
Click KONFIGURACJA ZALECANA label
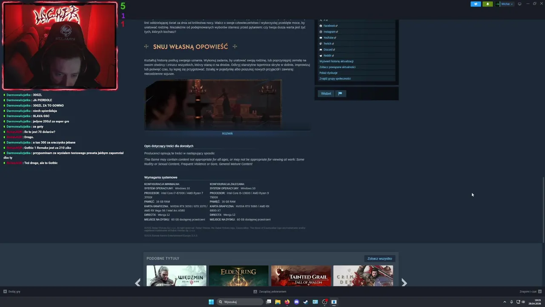point(227,184)
